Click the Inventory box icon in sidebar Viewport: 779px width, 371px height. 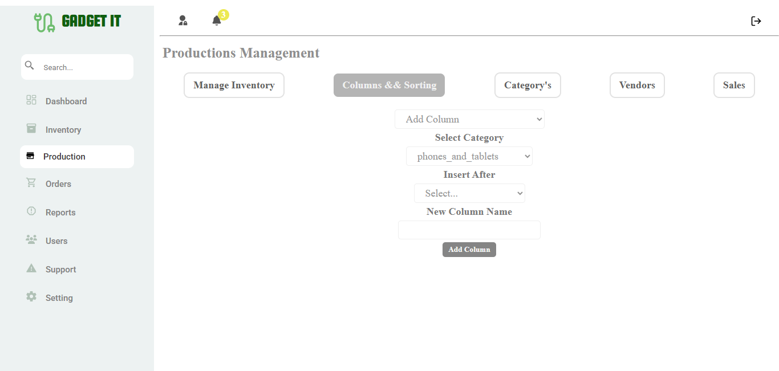(31, 129)
